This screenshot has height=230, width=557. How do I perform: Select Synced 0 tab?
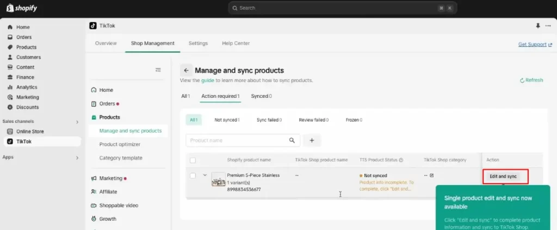[x=261, y=96]
